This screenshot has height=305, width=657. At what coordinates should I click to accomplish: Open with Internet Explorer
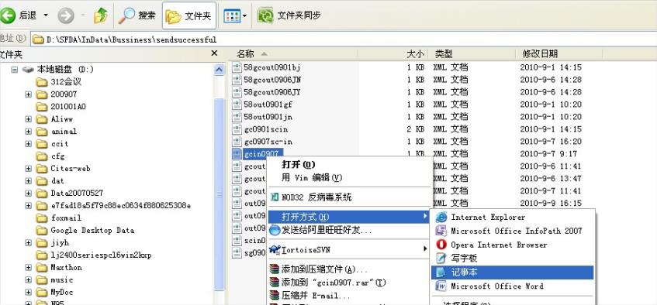pos(513,218)
